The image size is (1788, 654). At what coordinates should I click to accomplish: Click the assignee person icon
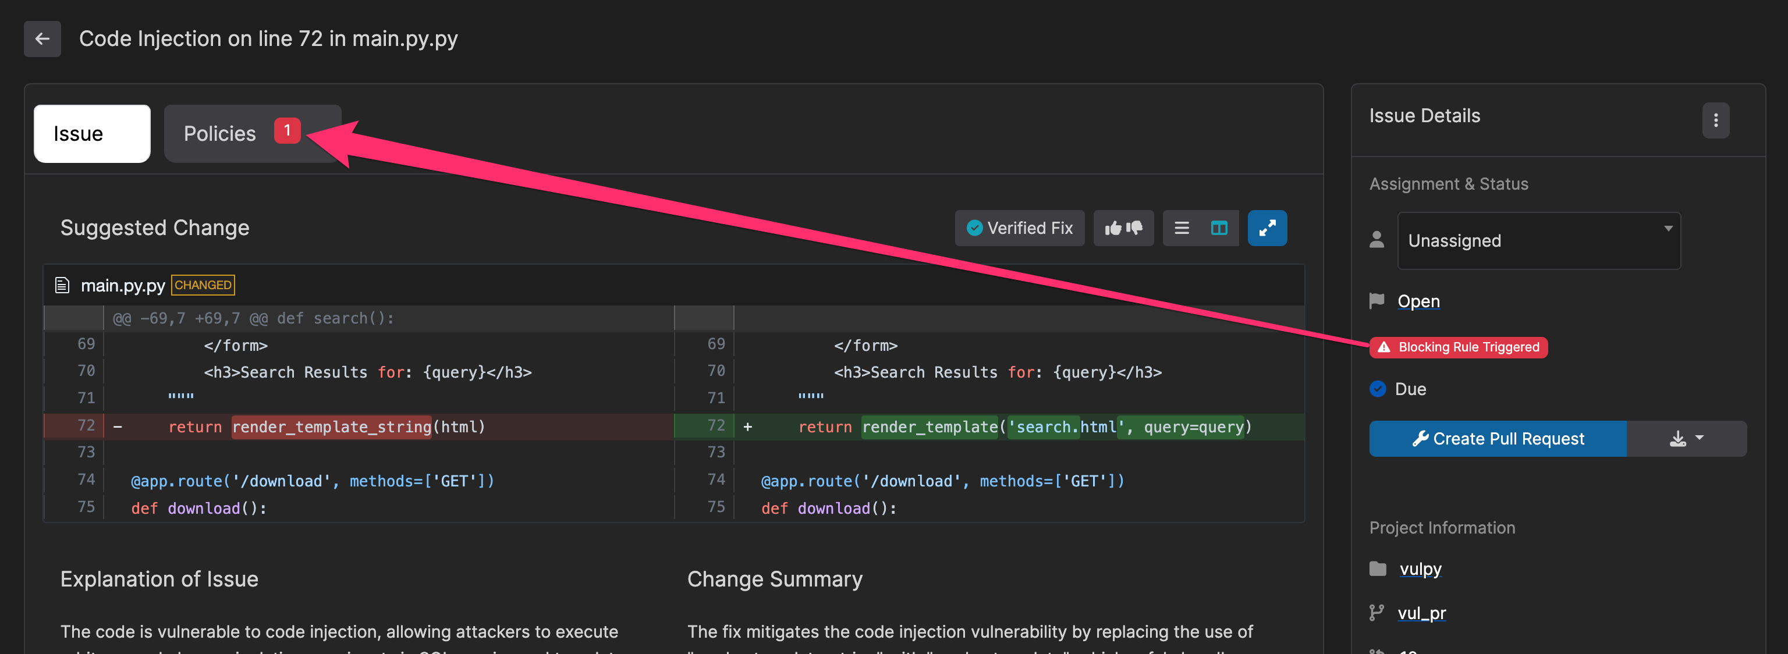point(1377,240)
